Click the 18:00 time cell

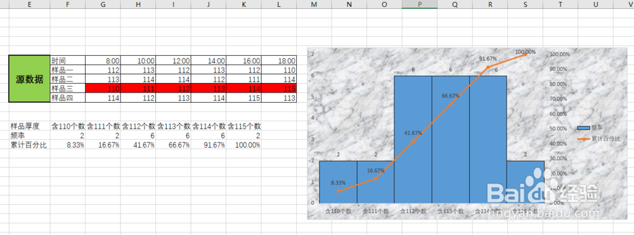(x=279, y=61)
